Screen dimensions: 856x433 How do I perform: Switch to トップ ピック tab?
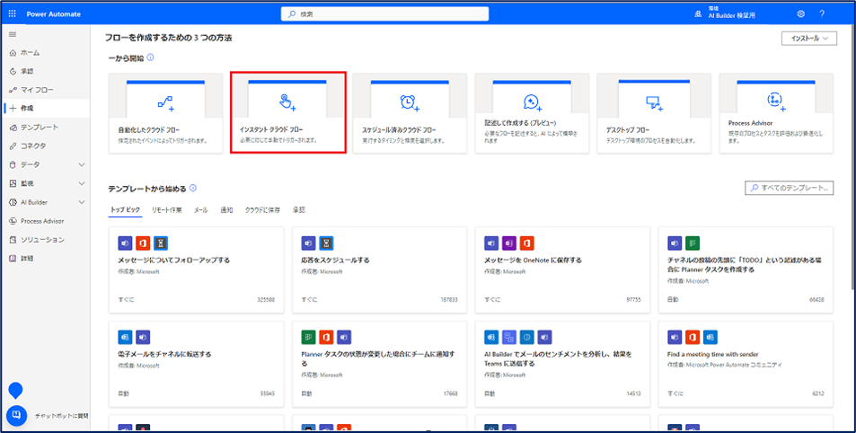(125, 210)
